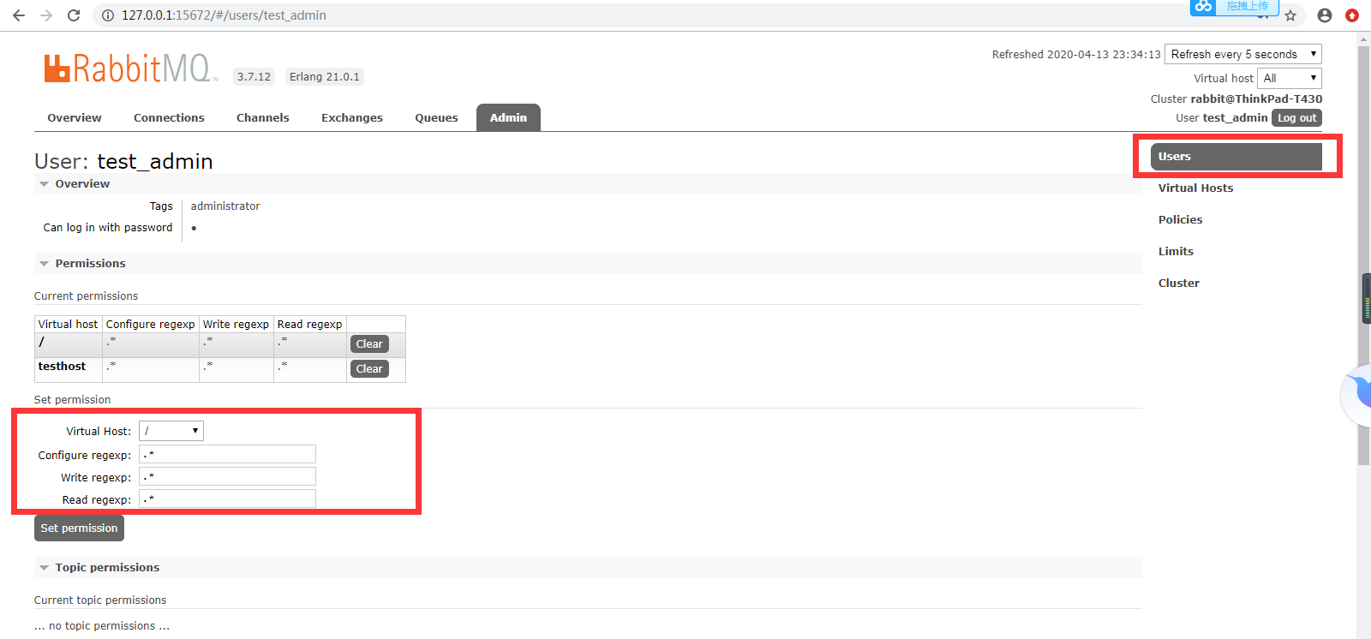Click the blue cloud upload extension icon
The image size is (1371, 639).
click(x=1204, y=7)
